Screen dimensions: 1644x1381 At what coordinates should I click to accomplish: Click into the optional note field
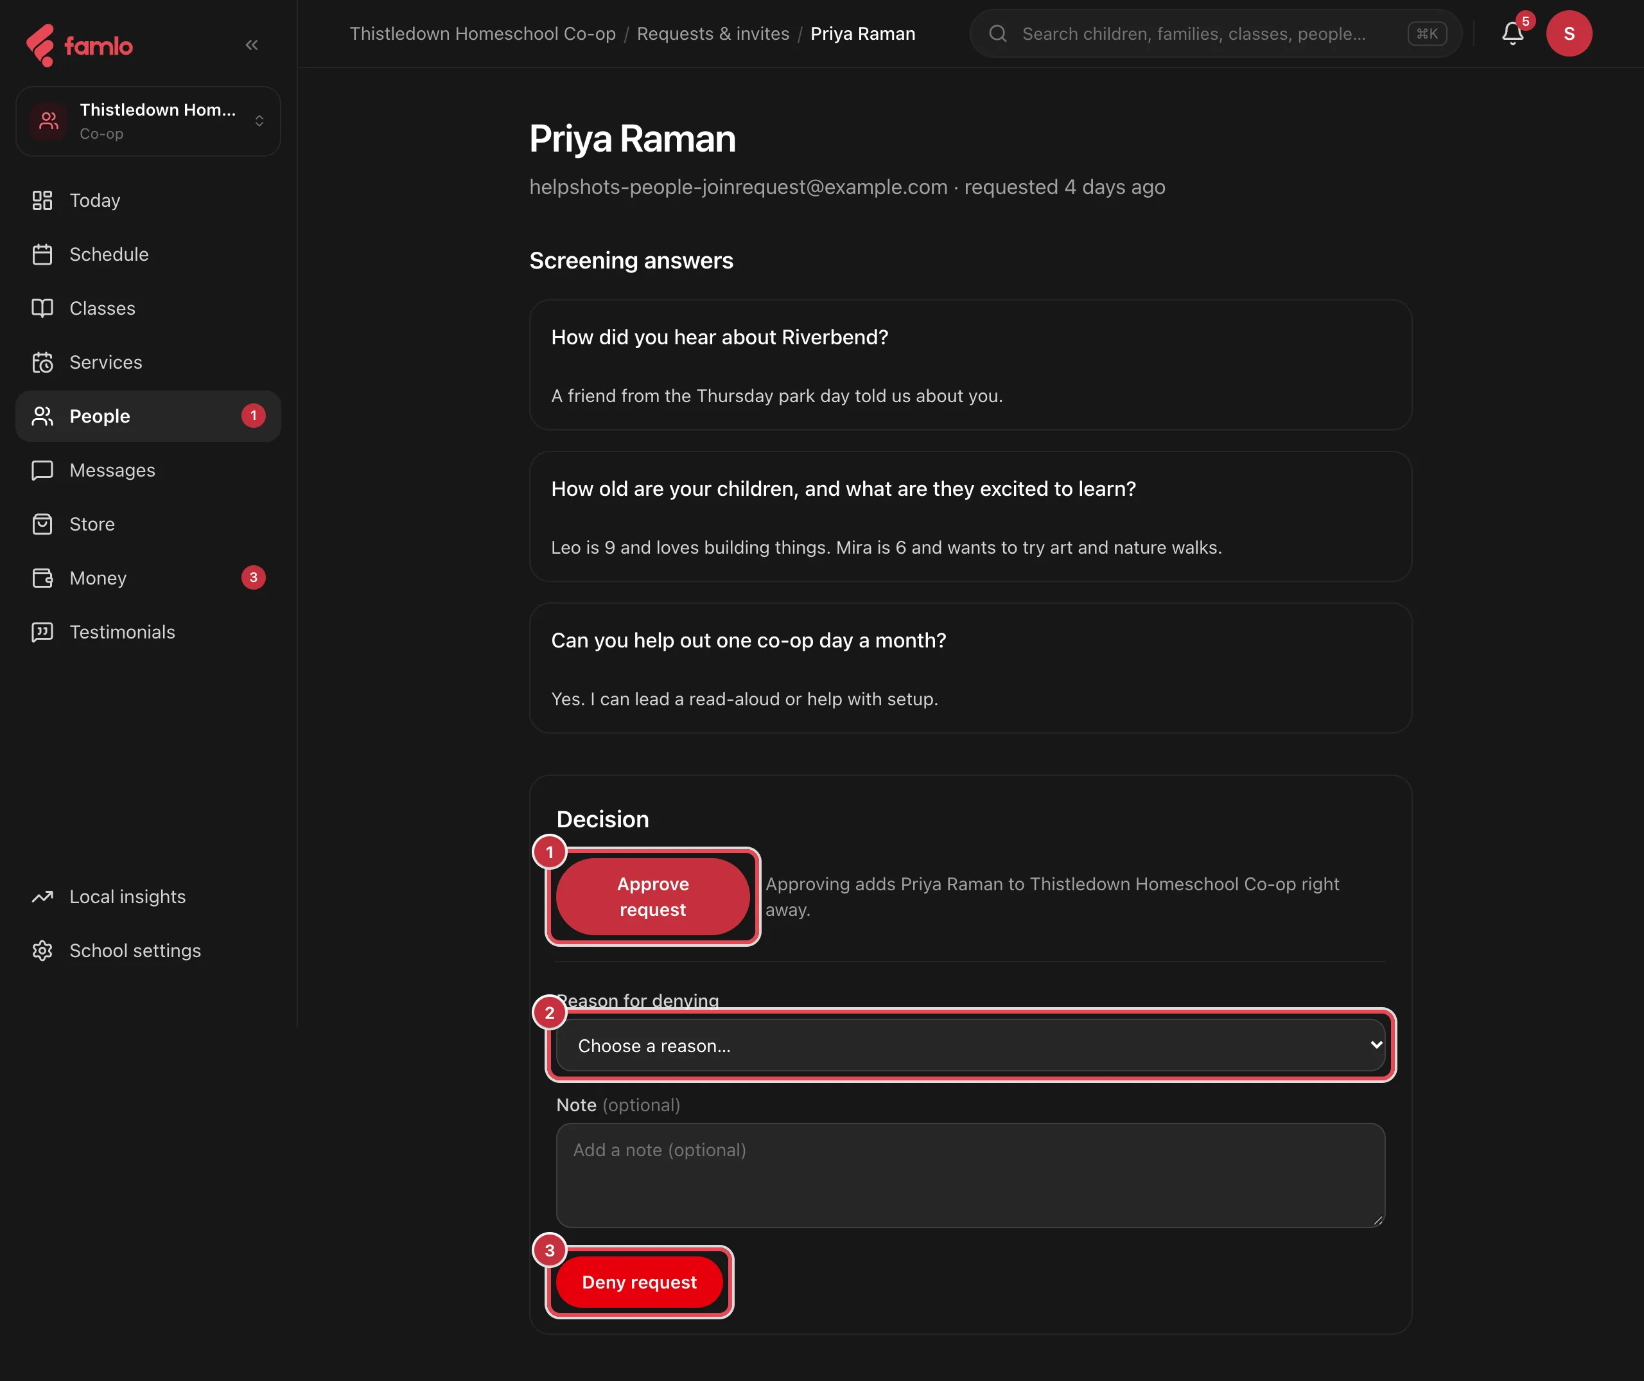click(971, 1175)
